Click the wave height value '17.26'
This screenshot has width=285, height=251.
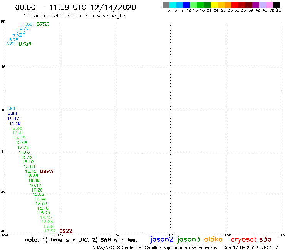23,148
